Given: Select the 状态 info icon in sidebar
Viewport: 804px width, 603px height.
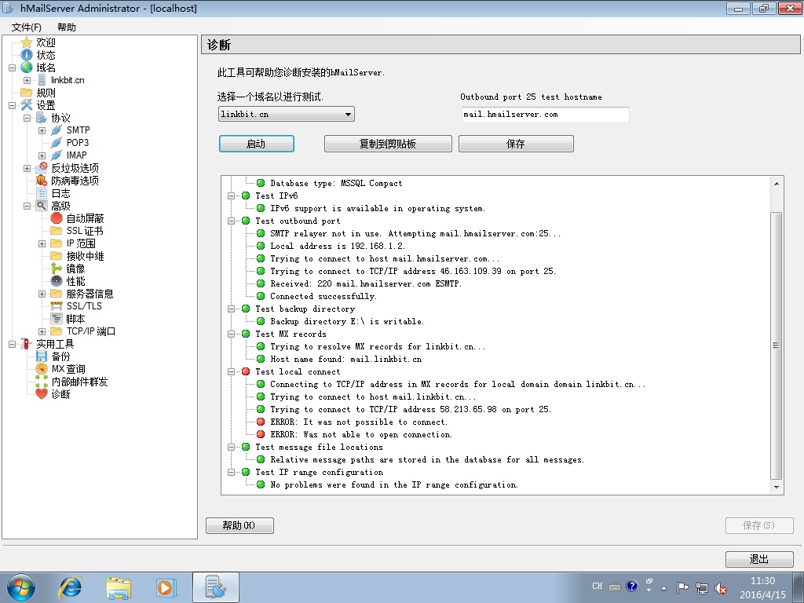Looking at the screenshot, I should click(27, 55).
